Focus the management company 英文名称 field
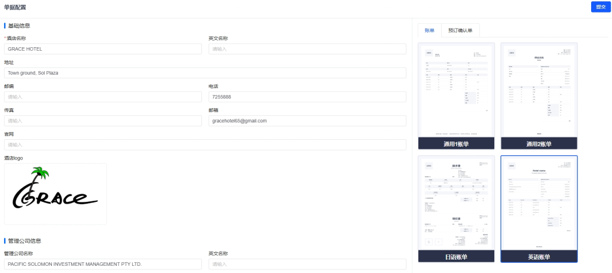 click(x=307, y=264)
